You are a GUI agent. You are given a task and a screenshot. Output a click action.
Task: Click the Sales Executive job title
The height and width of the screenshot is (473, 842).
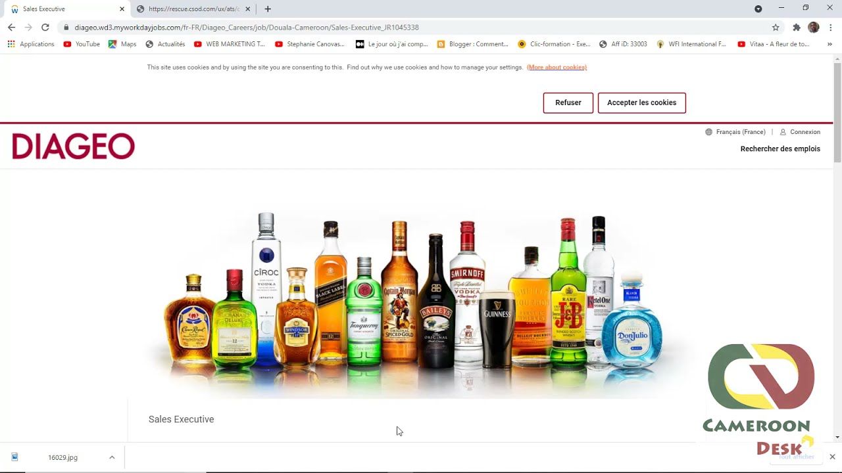click(x=182, y=420)
